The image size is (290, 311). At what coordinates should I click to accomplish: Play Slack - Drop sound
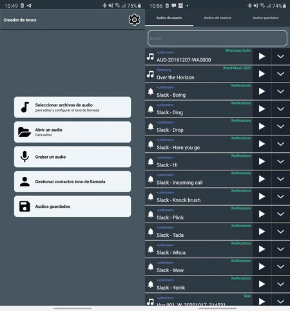(262, 126)
